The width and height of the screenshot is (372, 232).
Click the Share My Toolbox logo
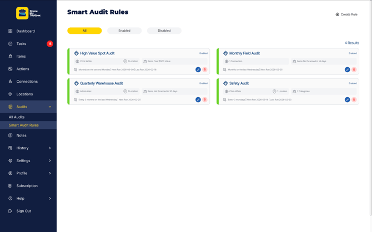pyautogui.click(x=28, y=13)
